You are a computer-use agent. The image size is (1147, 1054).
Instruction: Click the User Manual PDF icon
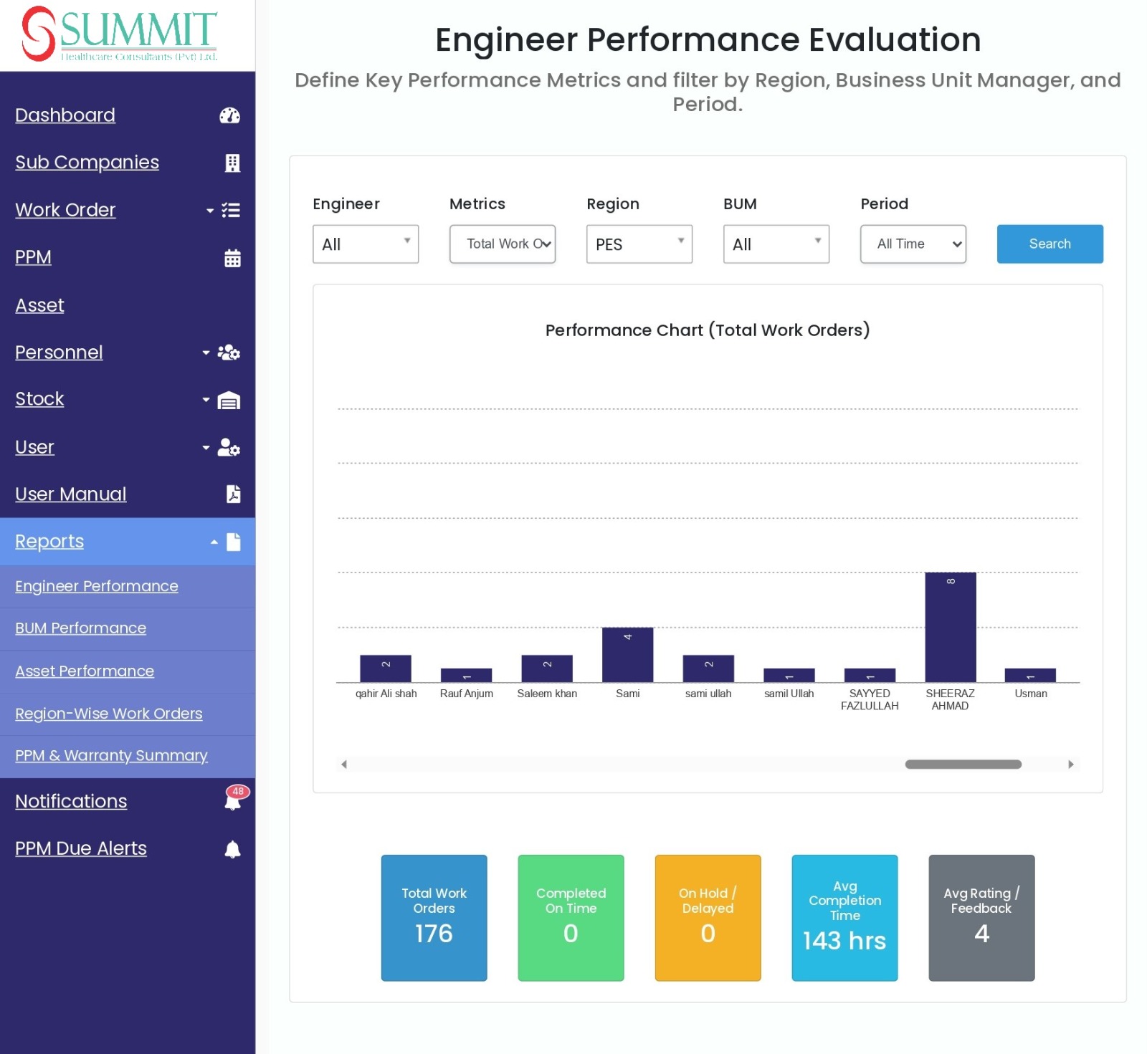click(x=233, y=494)
